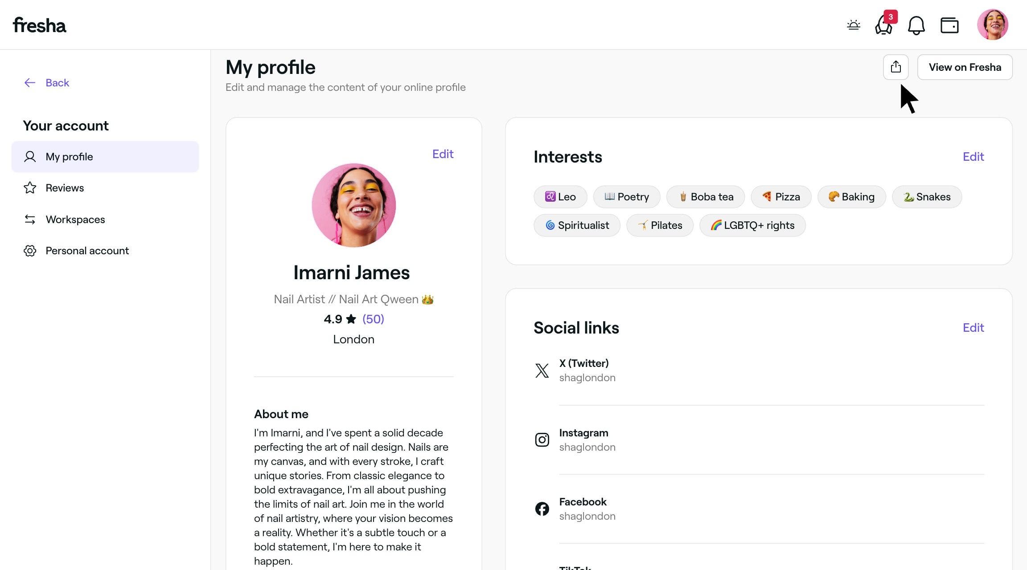
Task: Click the X (Twitter) shaglondon handle
Action: coord(587,378)
